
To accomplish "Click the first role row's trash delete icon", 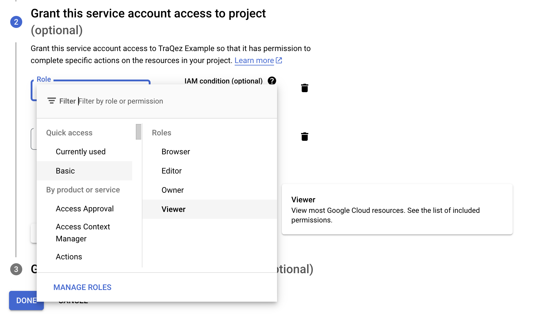I will [x=304, y=88].
